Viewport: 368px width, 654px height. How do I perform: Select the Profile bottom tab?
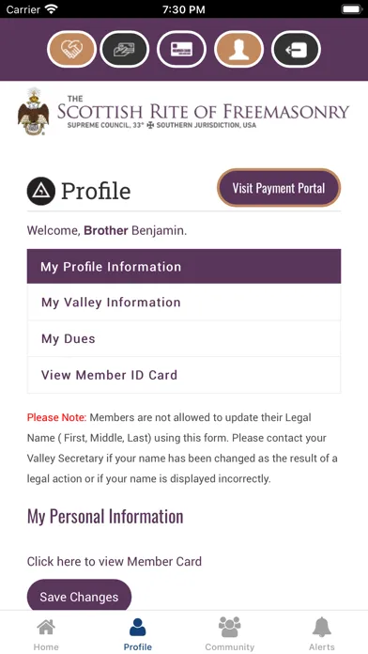coord(138,634)
